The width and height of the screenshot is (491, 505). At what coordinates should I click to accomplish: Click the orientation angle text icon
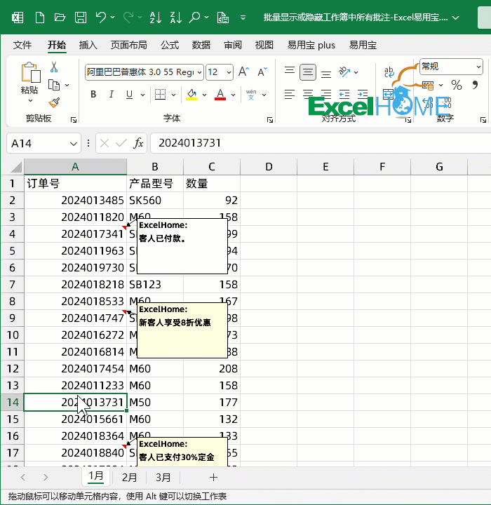click(x=344, y=72)
